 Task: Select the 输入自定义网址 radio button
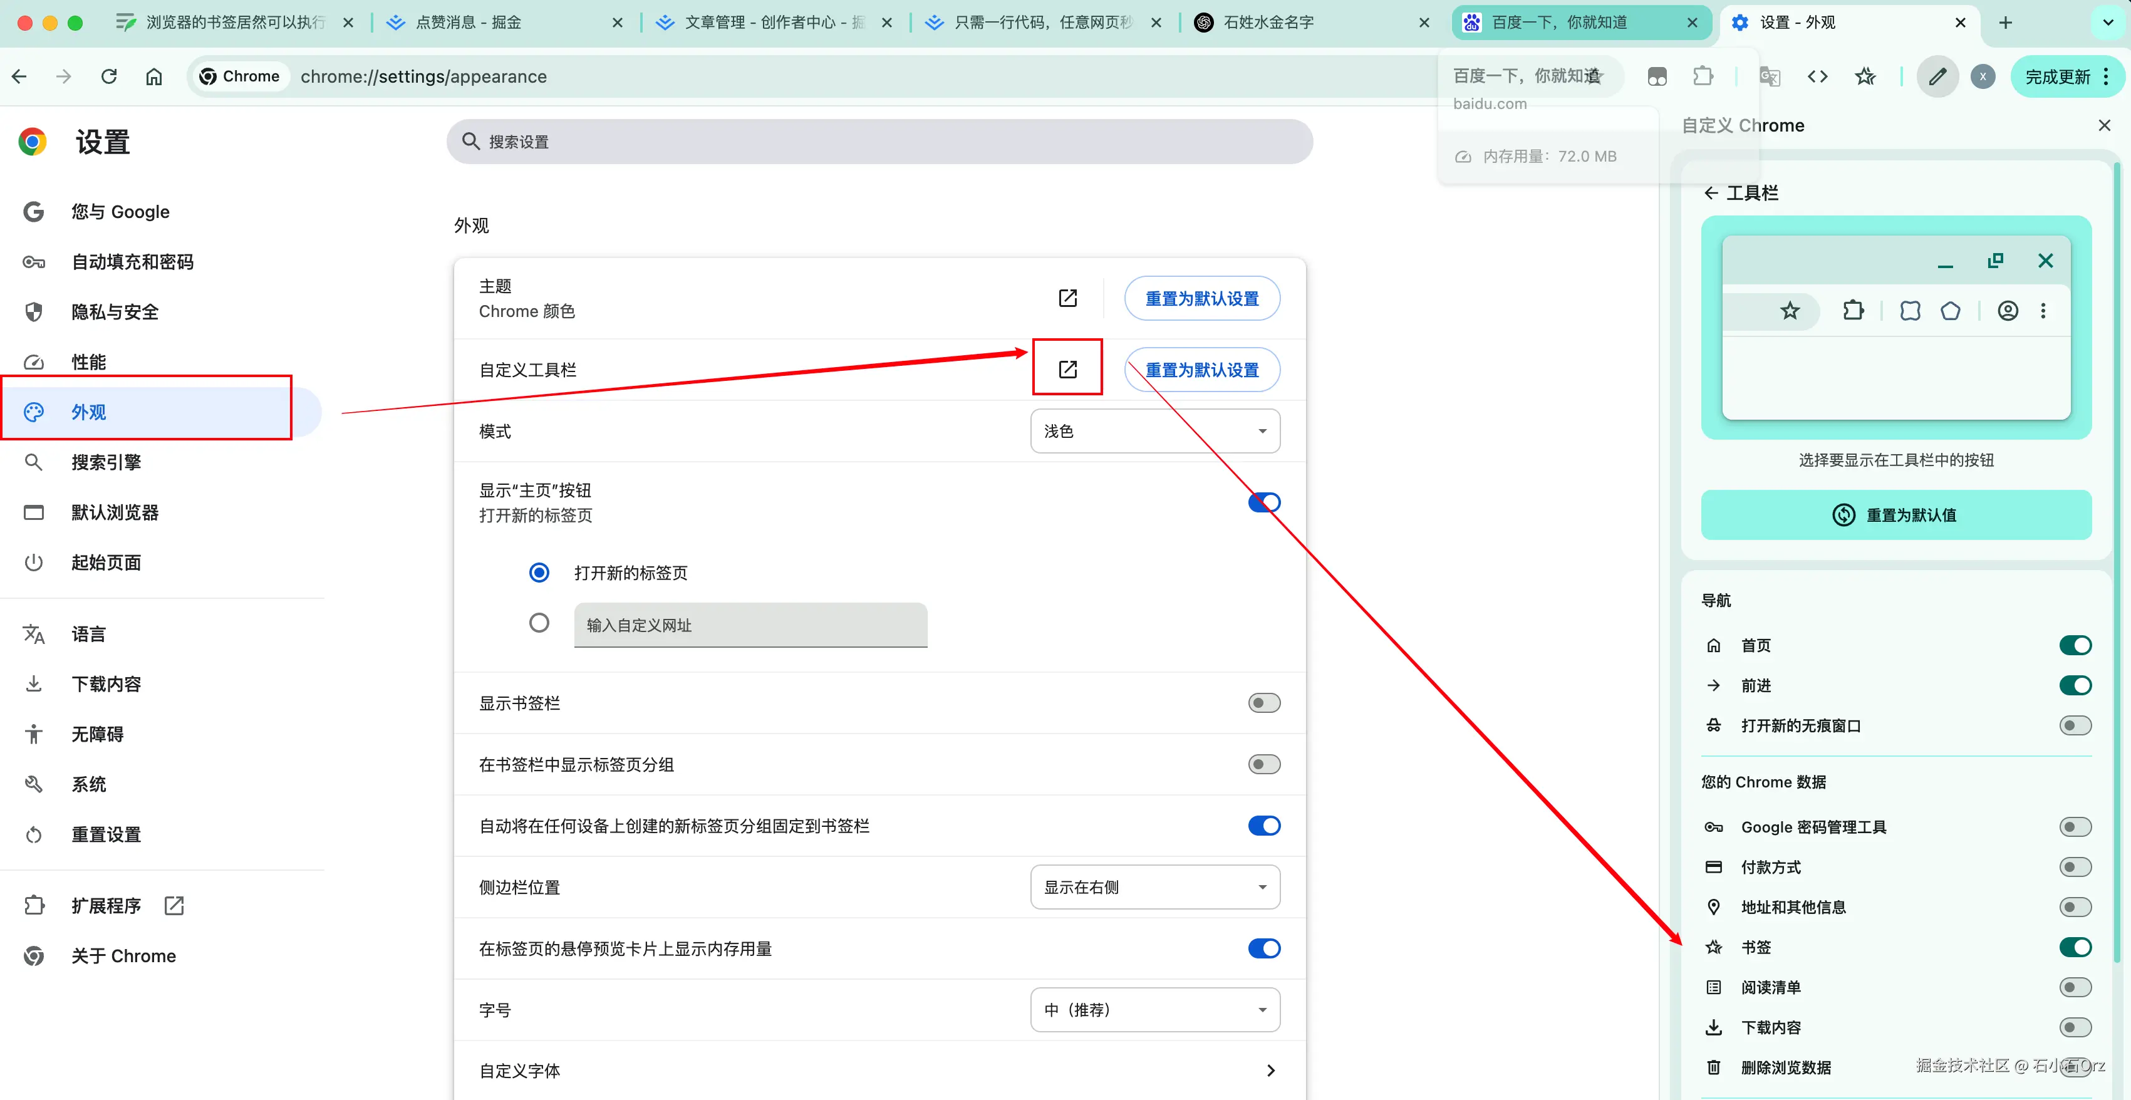[539, 623]
